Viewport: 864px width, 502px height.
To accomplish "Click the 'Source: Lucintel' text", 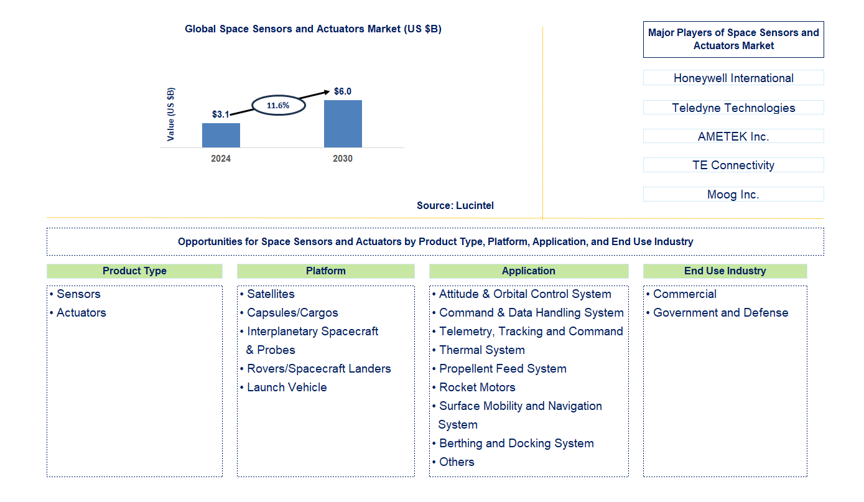I will point(455,205).
